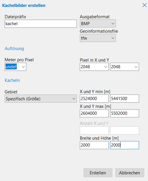Click the Y max field 5502000
148x181 pixels.
click(x=125, y=113)
